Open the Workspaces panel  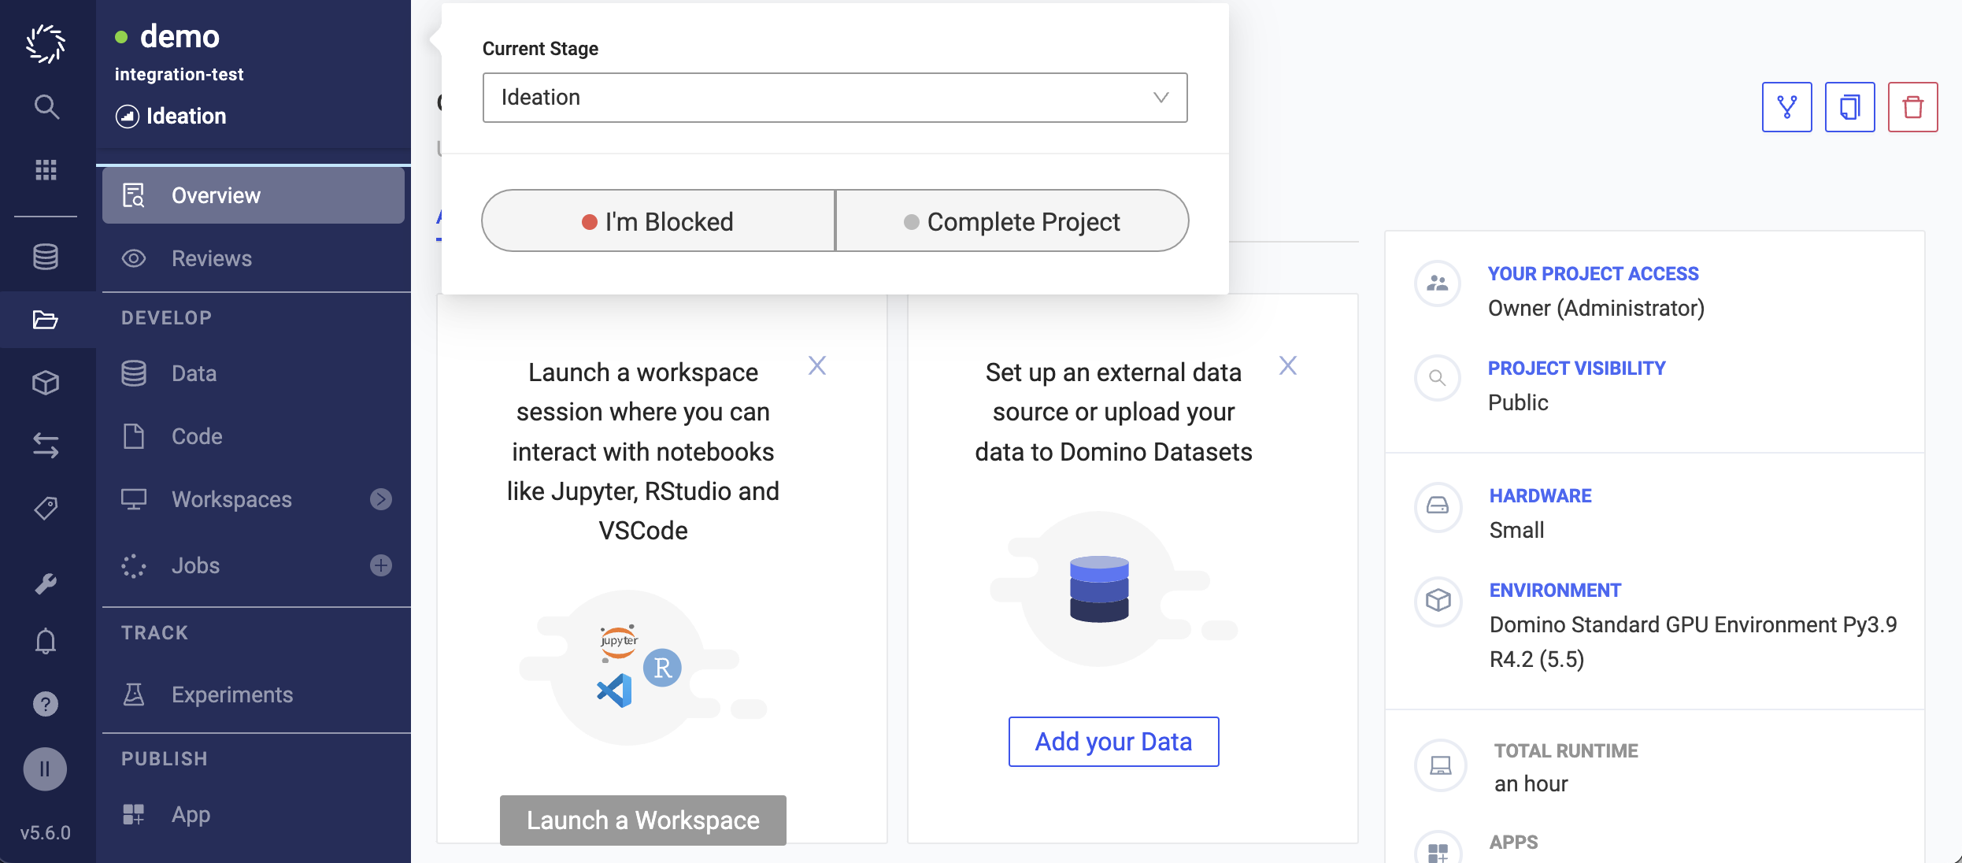pos(231,499)
